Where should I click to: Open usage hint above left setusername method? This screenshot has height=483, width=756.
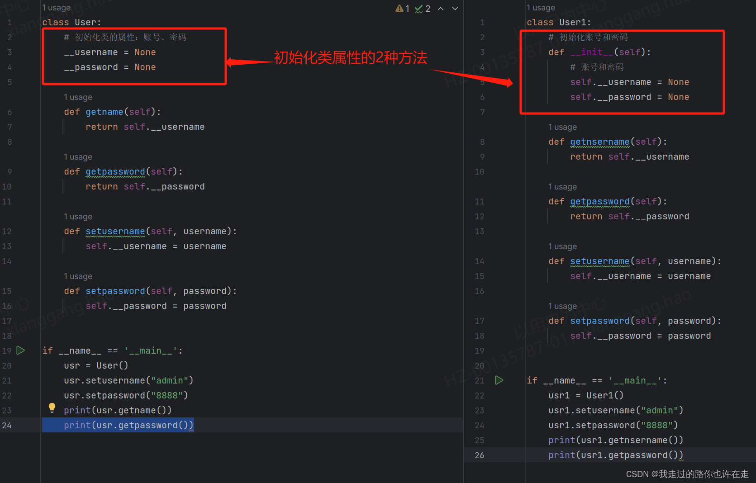click(78, 217)
